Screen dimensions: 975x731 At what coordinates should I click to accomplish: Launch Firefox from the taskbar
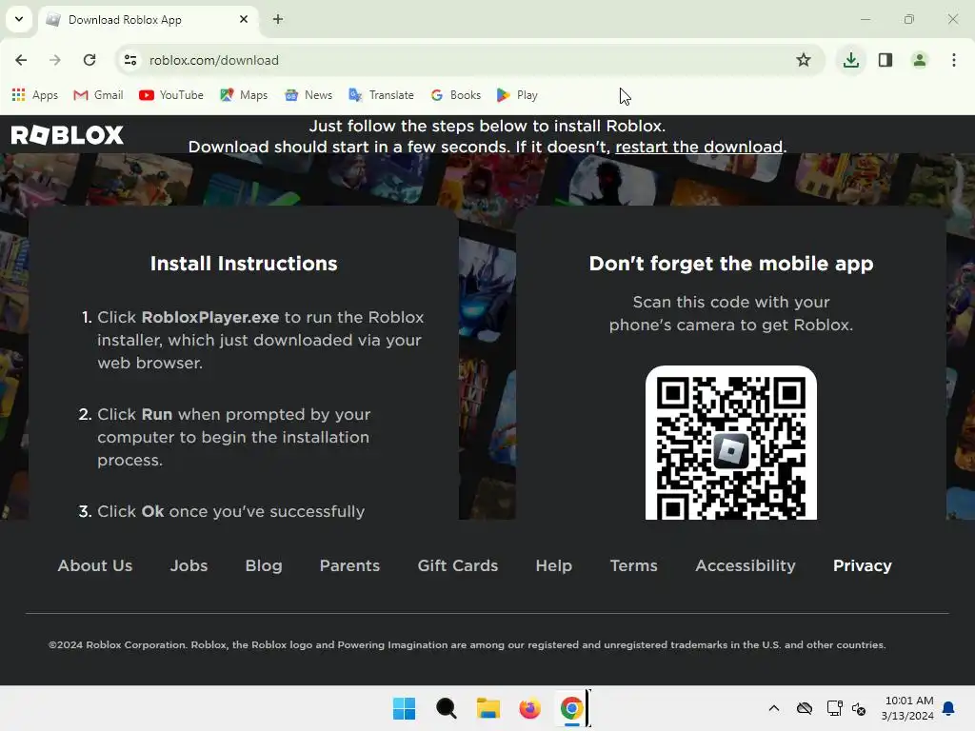tap(529, 708)
